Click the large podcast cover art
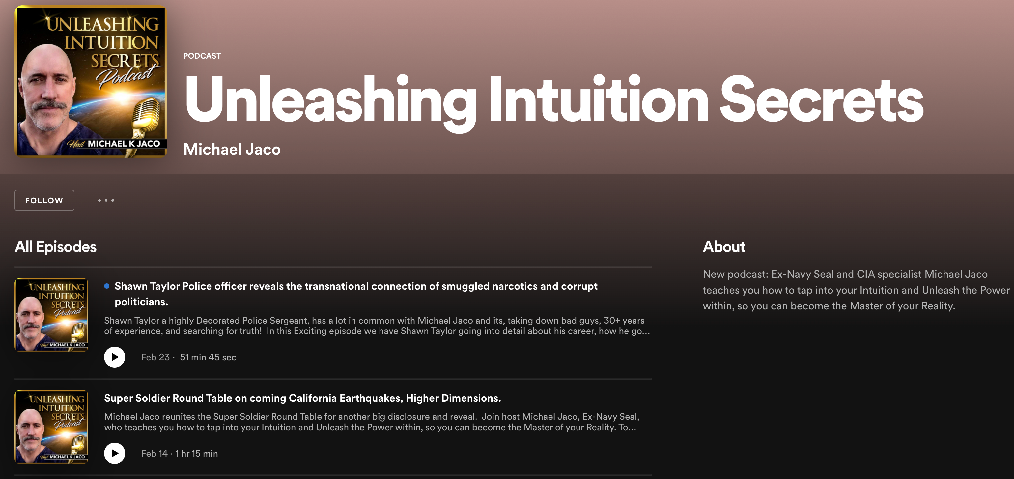The height and width of the screenshot is (479, 1014). click(91, 81)
